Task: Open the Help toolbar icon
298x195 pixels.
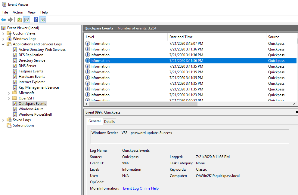Action: click(x=36, y=20)
